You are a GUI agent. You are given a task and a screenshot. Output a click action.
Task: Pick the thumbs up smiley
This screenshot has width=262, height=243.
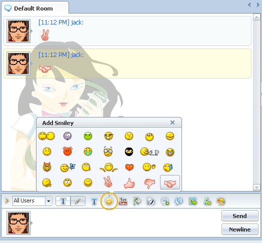pyautogui.click(x=129, y=183)
